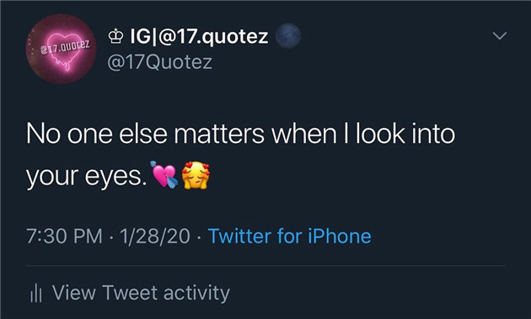Click the crown icon in display name
531x319 pixels.
tap(115, 36)
